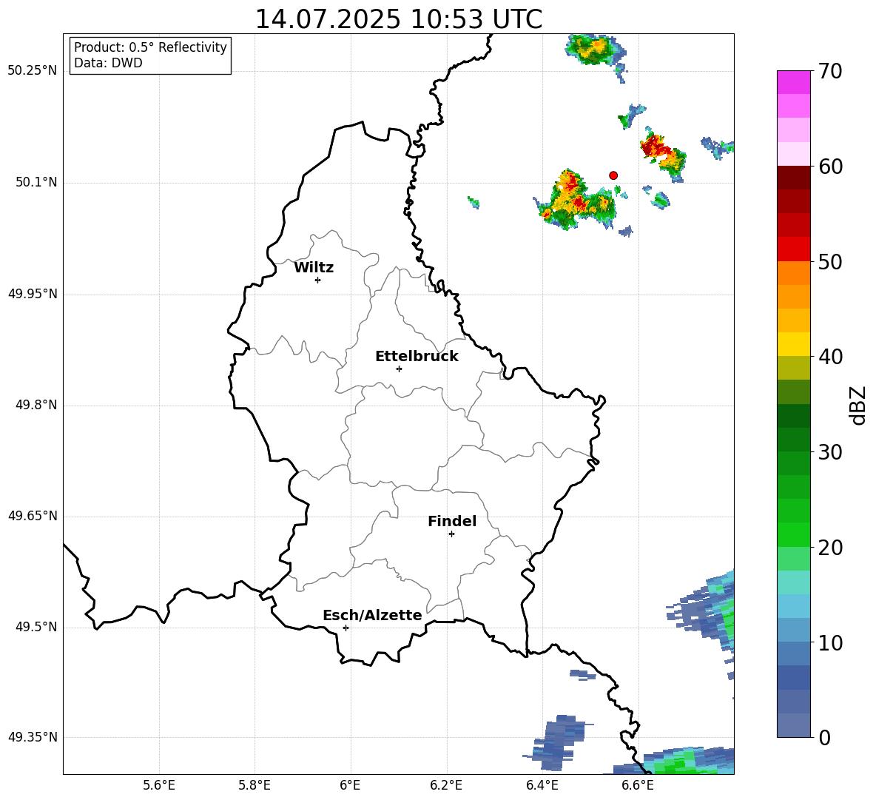Click the 20 tick label on colorbar
The image size is (876, 800).
click(x=830, y=548)
